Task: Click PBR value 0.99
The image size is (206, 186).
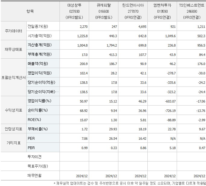Action: point(85,148)
